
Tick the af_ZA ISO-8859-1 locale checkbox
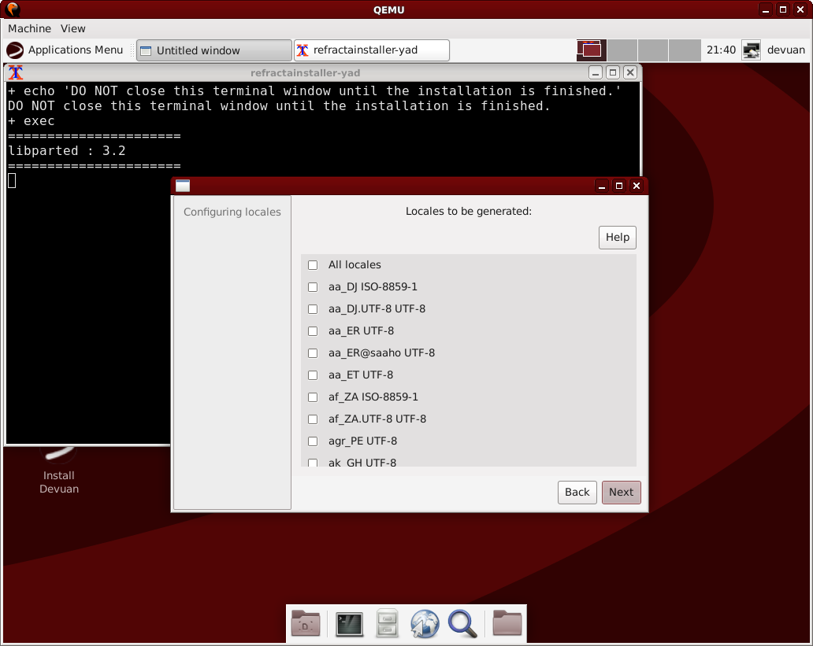(313, 397)
